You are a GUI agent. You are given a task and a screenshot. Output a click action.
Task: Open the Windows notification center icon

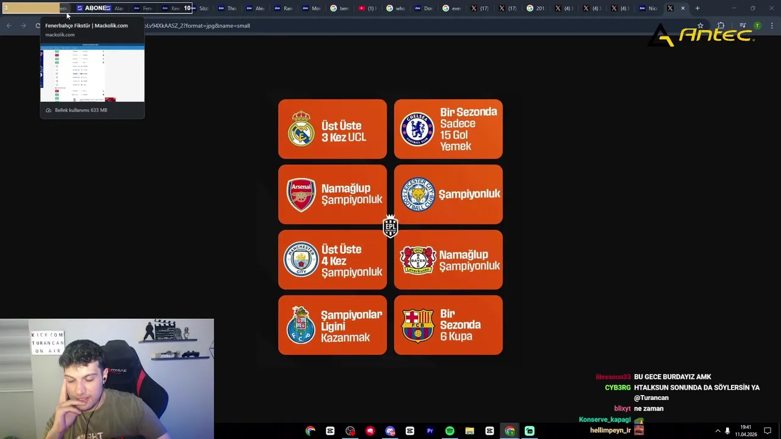[768, 430]
